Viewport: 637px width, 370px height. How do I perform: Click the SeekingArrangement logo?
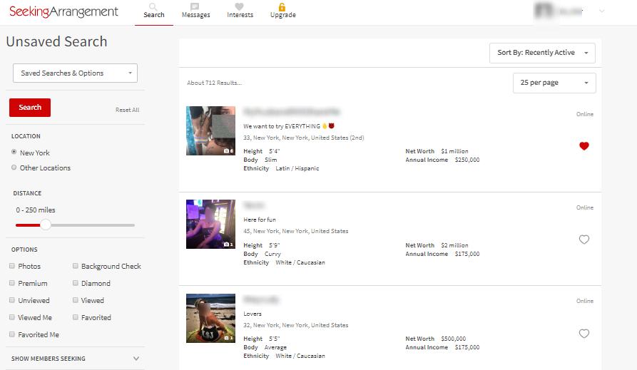[x=63, y=11]
